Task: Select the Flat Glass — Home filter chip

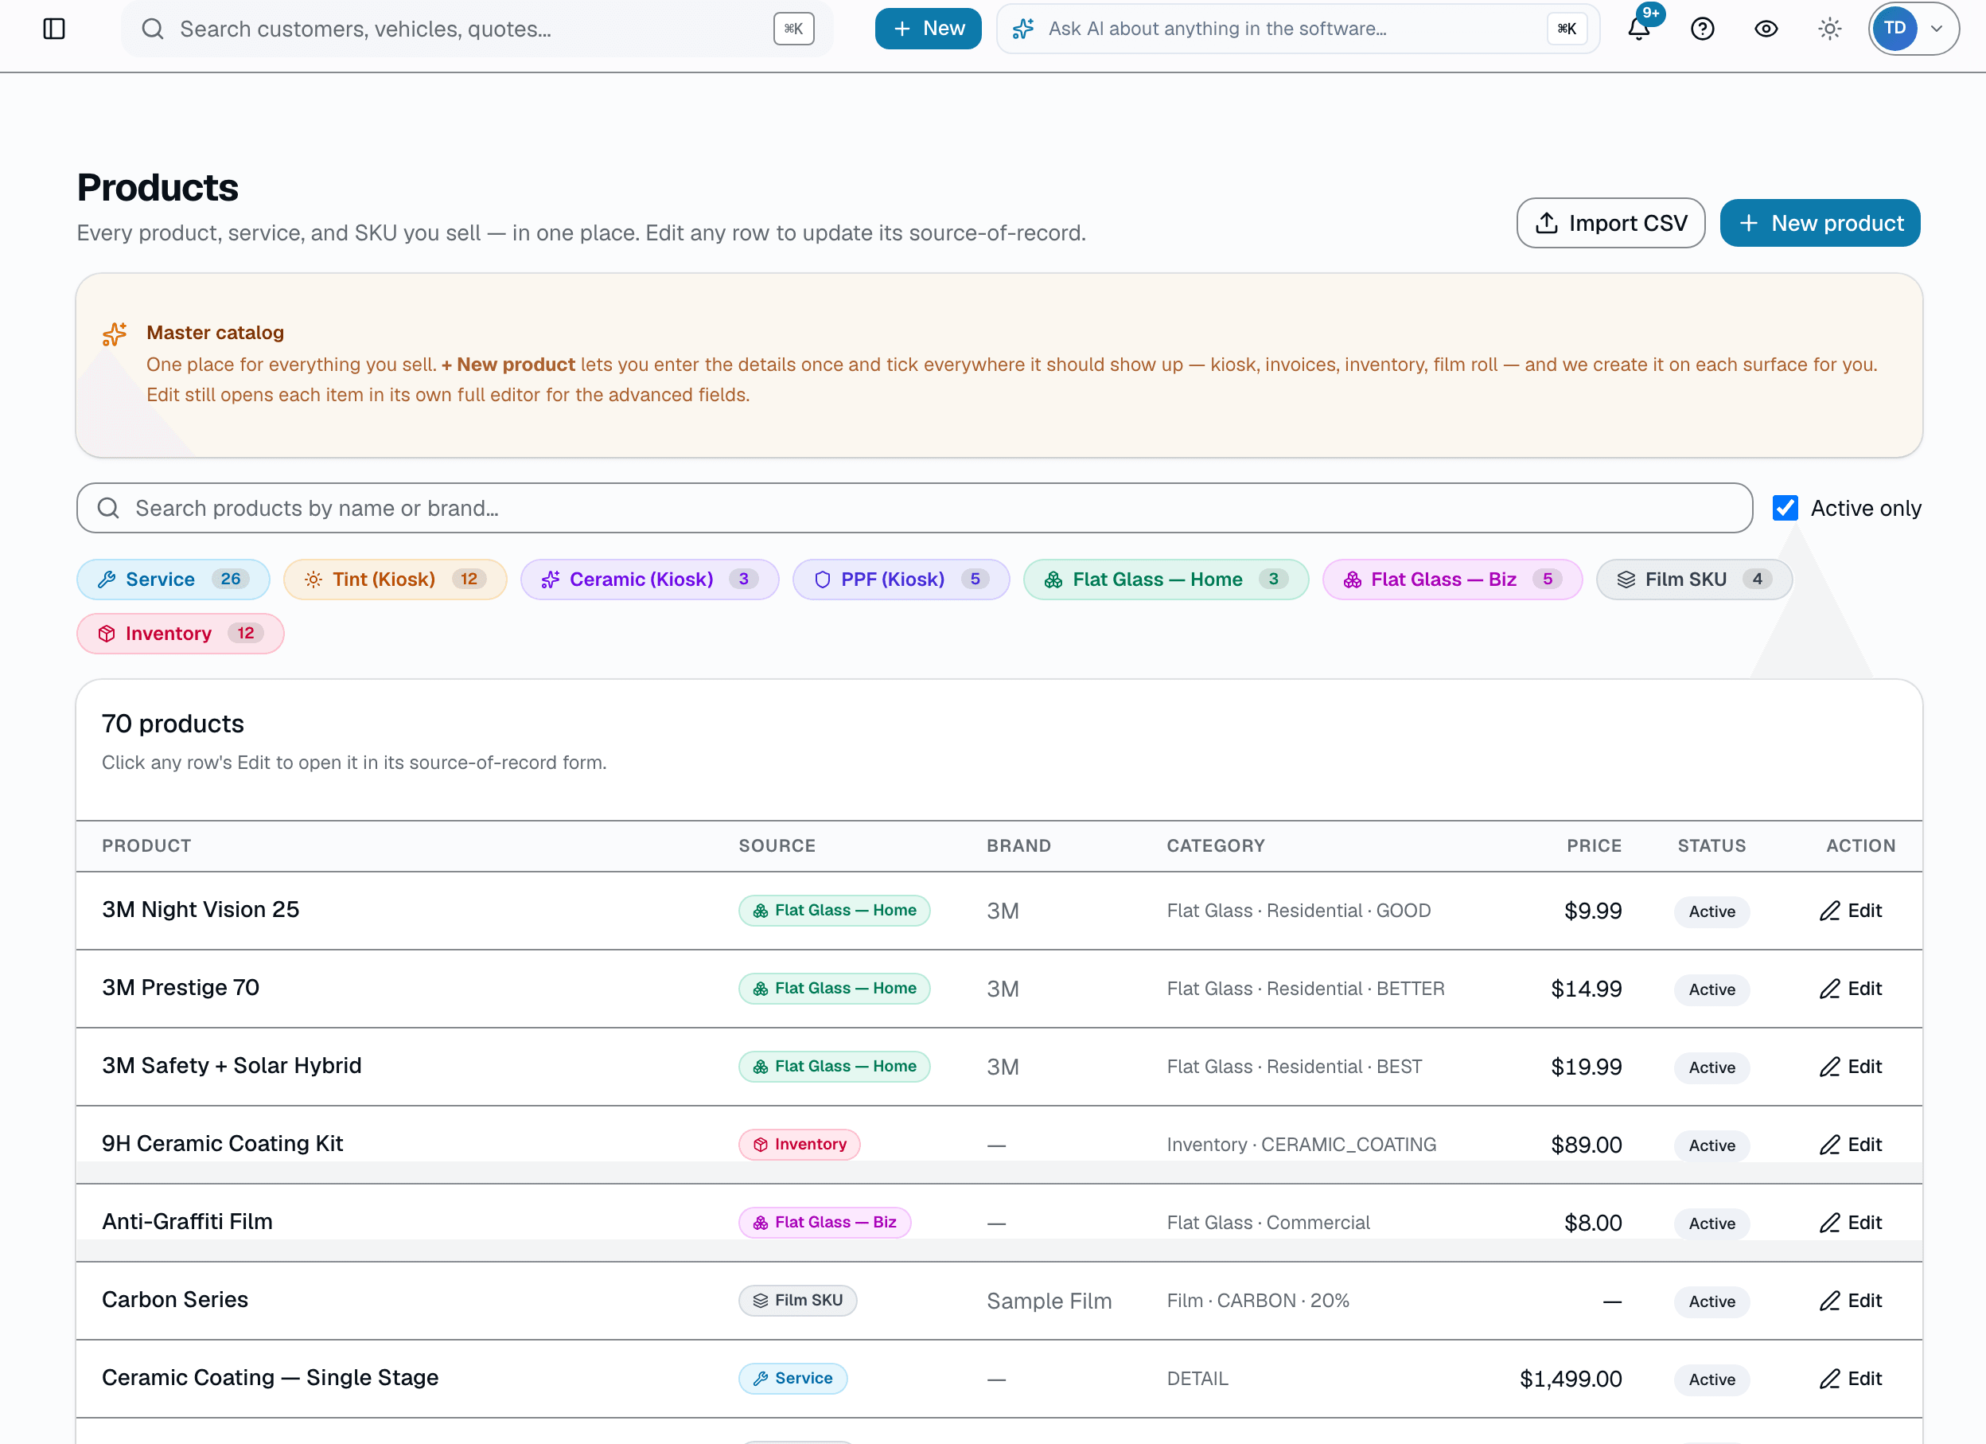Action: [1166, 580]
